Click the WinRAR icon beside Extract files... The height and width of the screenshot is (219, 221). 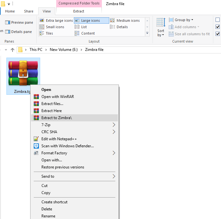pos(36,104)
